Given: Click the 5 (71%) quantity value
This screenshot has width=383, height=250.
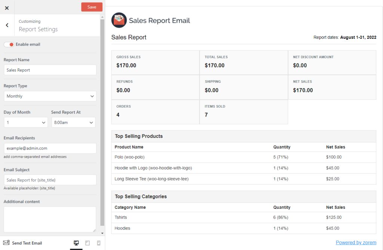Looking at the screenshot, I should click(281, 157).
